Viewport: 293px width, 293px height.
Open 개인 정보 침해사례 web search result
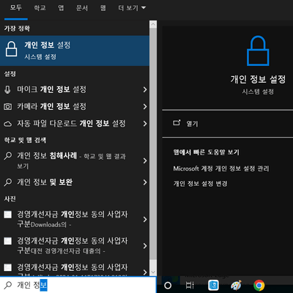75,160
